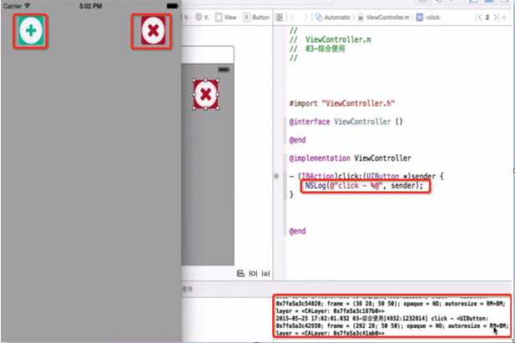Open ViewController.m in the jump bar
Viewport: 515px width, 343px height.
(384, 18)
